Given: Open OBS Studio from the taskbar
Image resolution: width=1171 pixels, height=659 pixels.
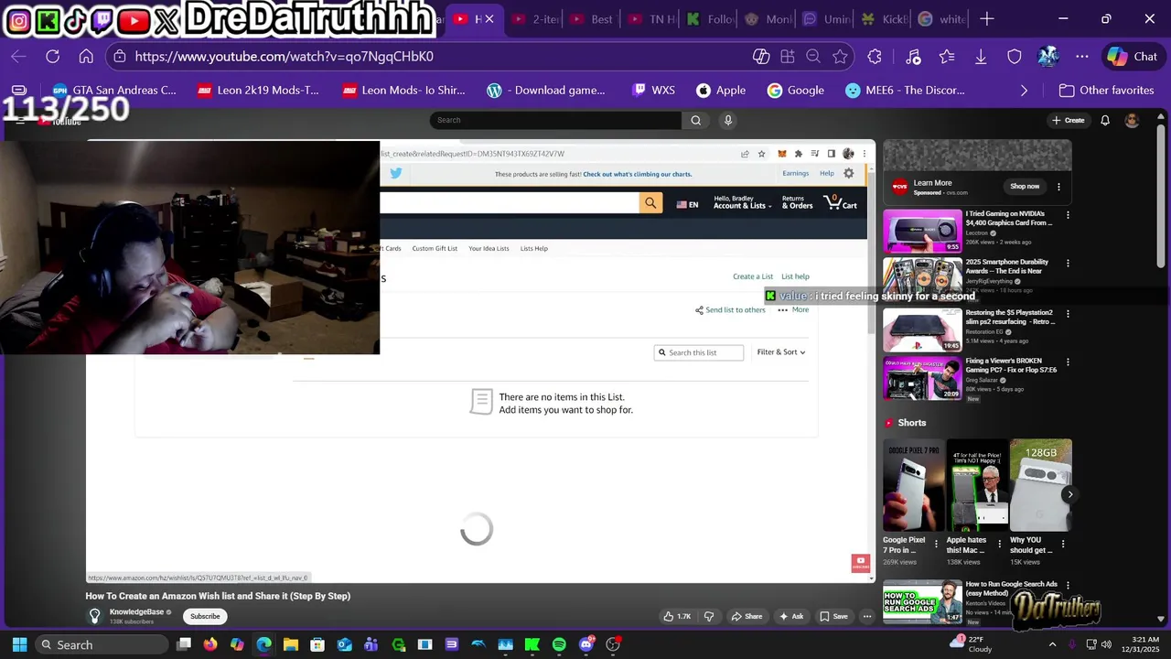Looking at the screenshot, I should 613,644.
